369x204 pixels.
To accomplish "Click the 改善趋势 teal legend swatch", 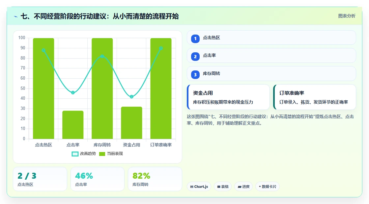I will pos(75,154).
